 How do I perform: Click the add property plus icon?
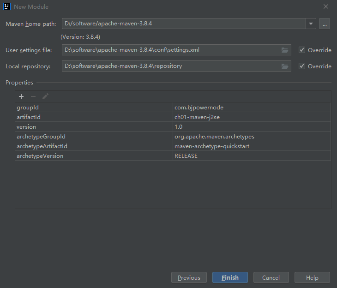(x=21, y=96)
